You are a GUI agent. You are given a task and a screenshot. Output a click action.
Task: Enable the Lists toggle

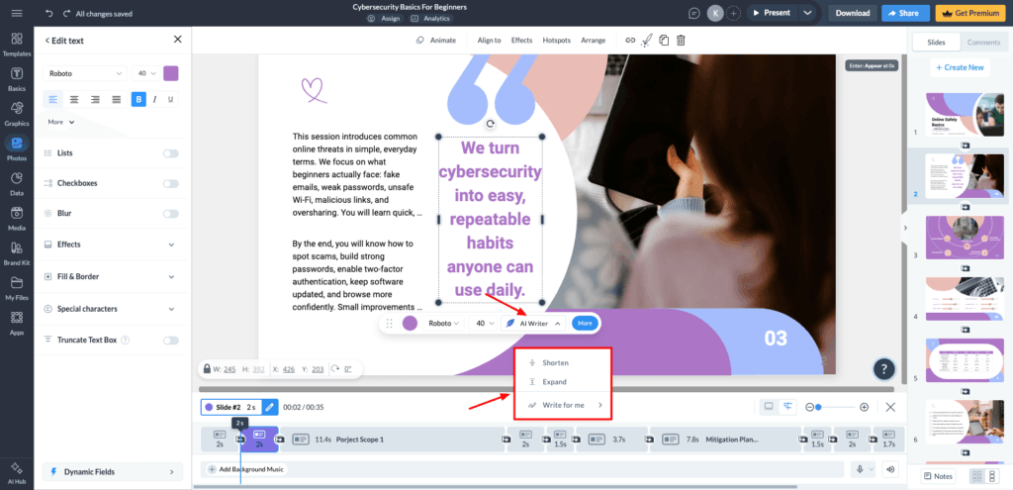170,153
